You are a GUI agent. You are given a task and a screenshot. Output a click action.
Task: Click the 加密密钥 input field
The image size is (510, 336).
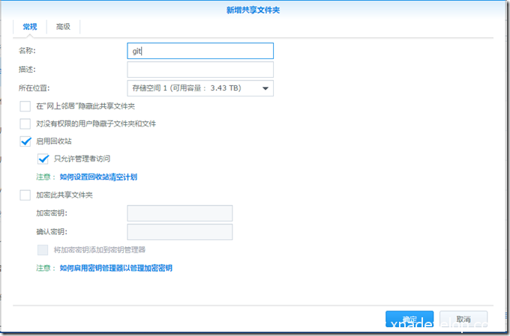[x=180, y=213]
